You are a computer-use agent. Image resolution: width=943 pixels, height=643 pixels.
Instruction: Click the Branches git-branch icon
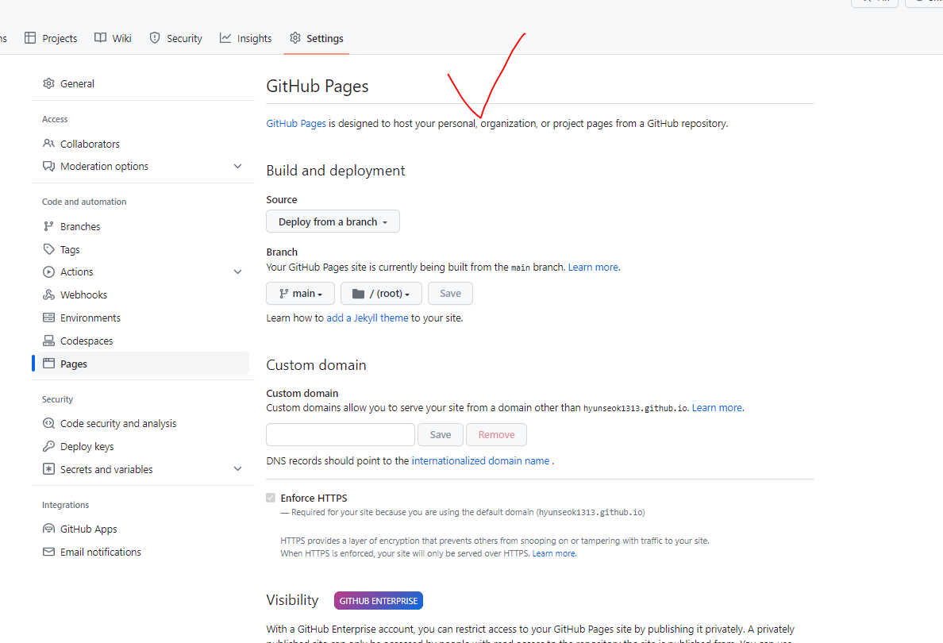pos(48,226)
